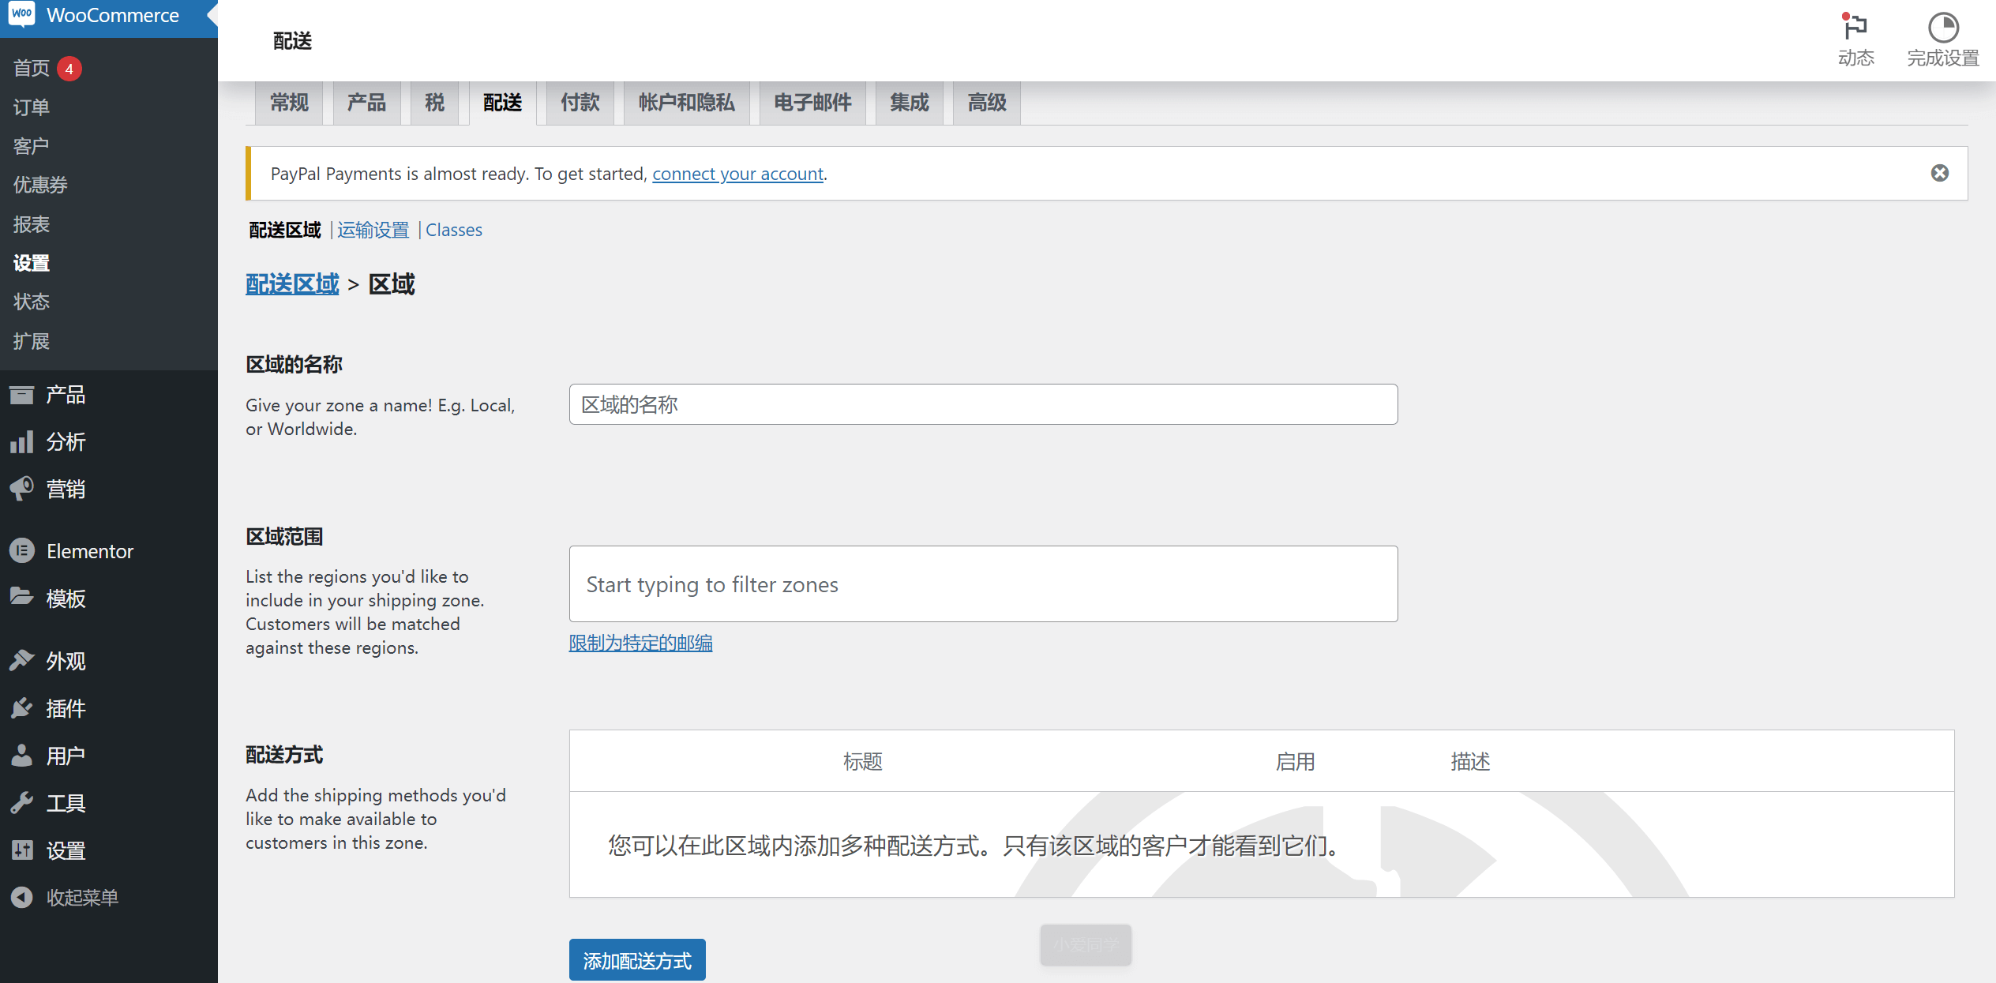Switch to the 高级 tab
1996x983 pixels.
coord(987,103)
